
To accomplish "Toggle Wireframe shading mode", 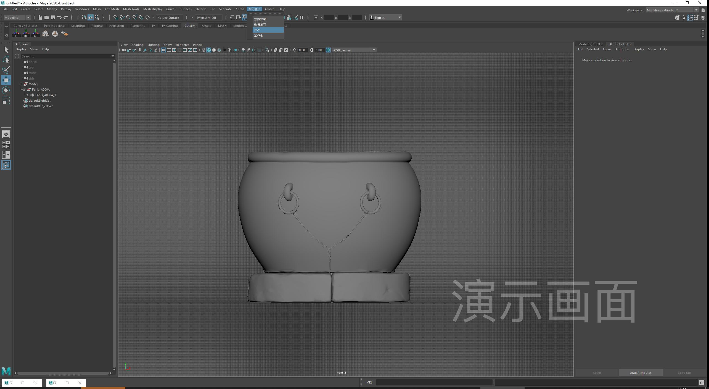I will point(203,50).
